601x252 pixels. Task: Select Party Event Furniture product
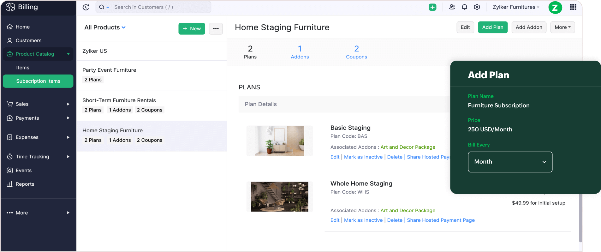(109, 70)
